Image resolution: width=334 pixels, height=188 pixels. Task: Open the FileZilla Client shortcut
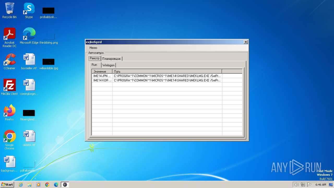(x=9, y=87)
